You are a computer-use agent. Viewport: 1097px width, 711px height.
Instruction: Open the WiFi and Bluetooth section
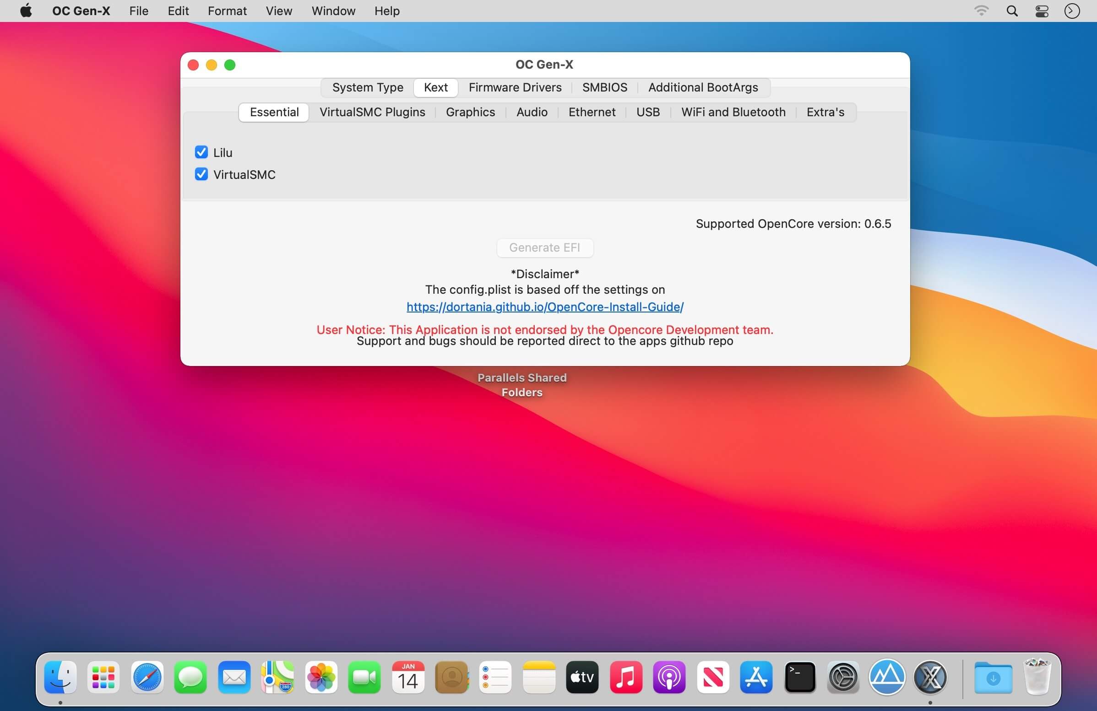[733, 112]
